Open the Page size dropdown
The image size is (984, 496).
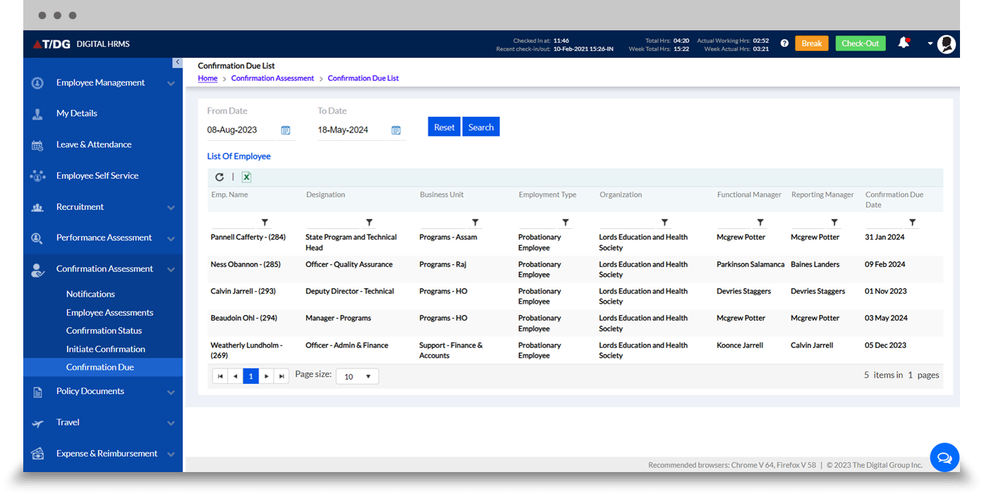tap(358, 376)
